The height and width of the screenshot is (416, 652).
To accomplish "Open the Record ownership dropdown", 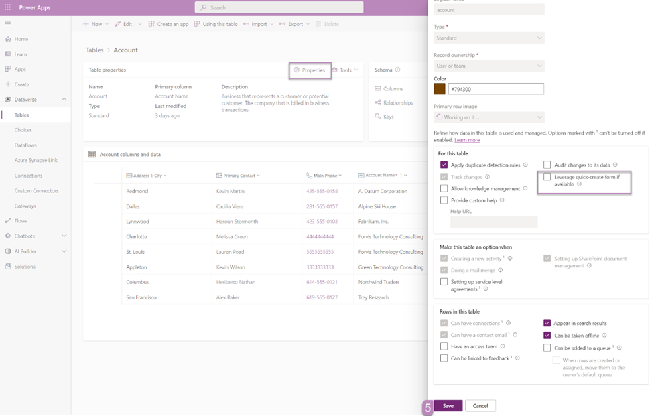I will coord(489,66).
